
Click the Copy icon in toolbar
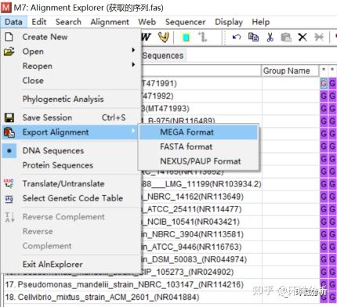253,37
